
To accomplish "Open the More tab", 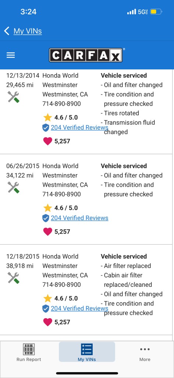I will pyautogui.click(x=145, y=352).
